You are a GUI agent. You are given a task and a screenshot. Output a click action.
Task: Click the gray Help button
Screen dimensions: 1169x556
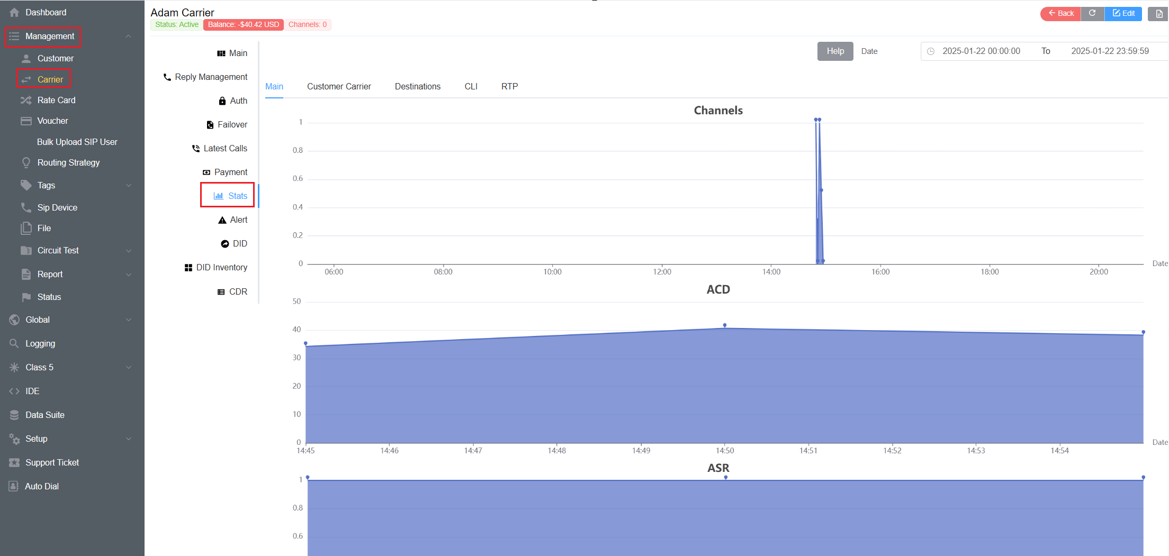[x=835, y=51]
